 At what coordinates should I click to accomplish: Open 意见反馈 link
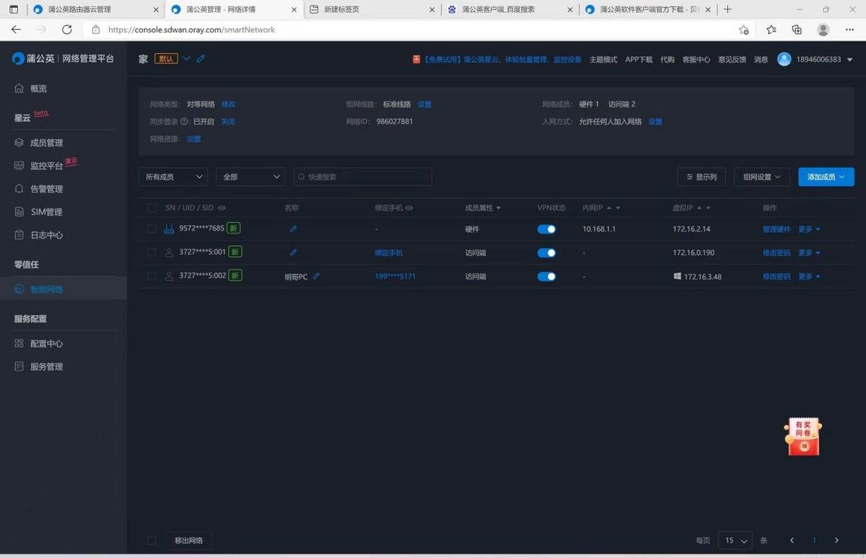(x=732, y=60)
